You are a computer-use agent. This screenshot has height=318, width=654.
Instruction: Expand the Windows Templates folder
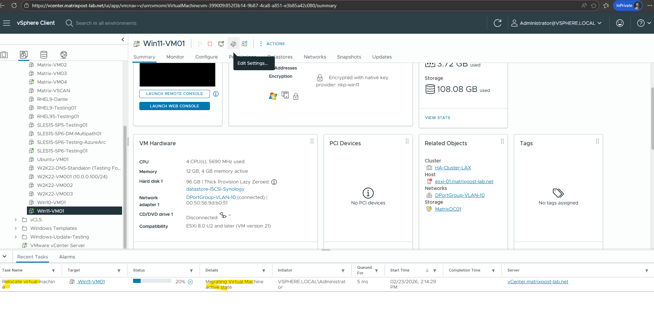tap(16, 228)
